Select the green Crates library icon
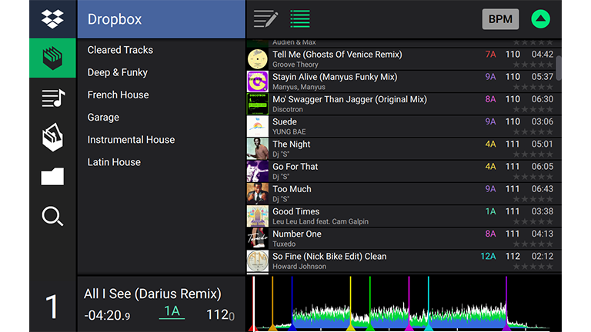The height and width of the screenshot is (332, 591). tap(52, 58)
